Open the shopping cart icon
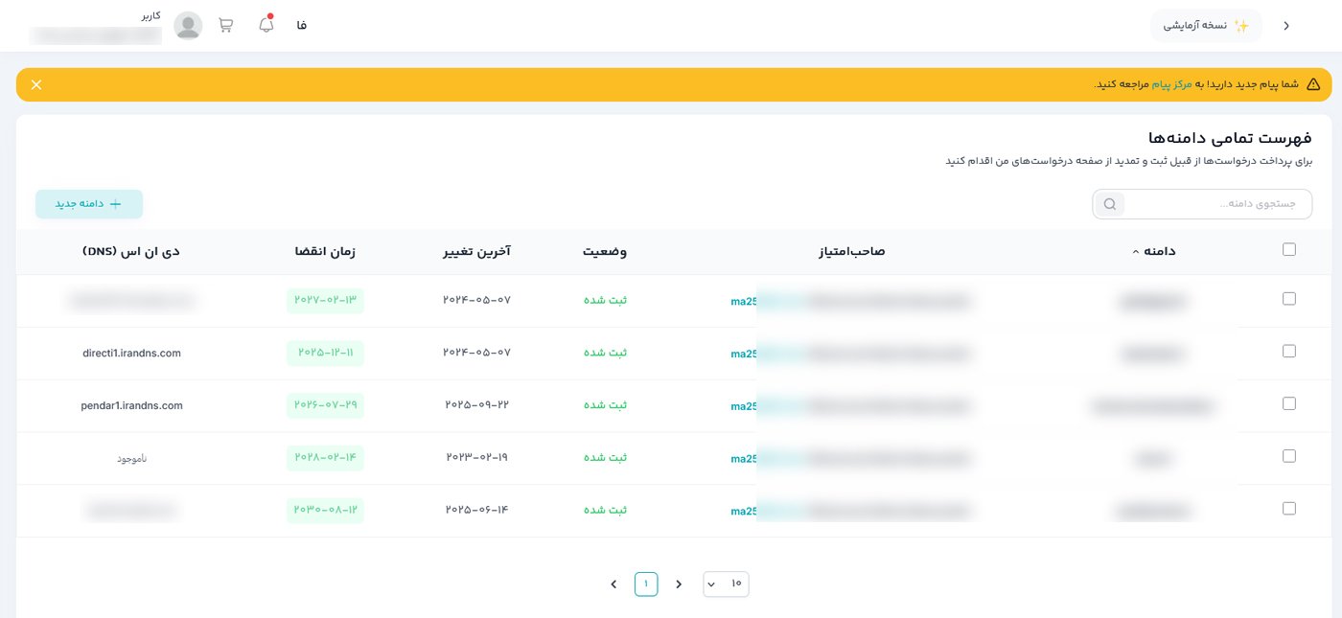Viewport: 1342px width, 618px height. pyautogui.click(x=225, y=25)
